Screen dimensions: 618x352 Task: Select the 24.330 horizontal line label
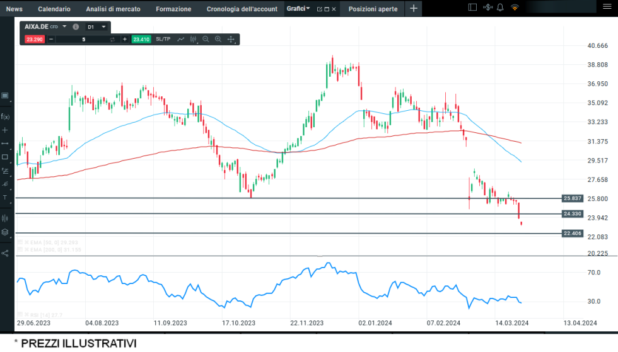573,214
